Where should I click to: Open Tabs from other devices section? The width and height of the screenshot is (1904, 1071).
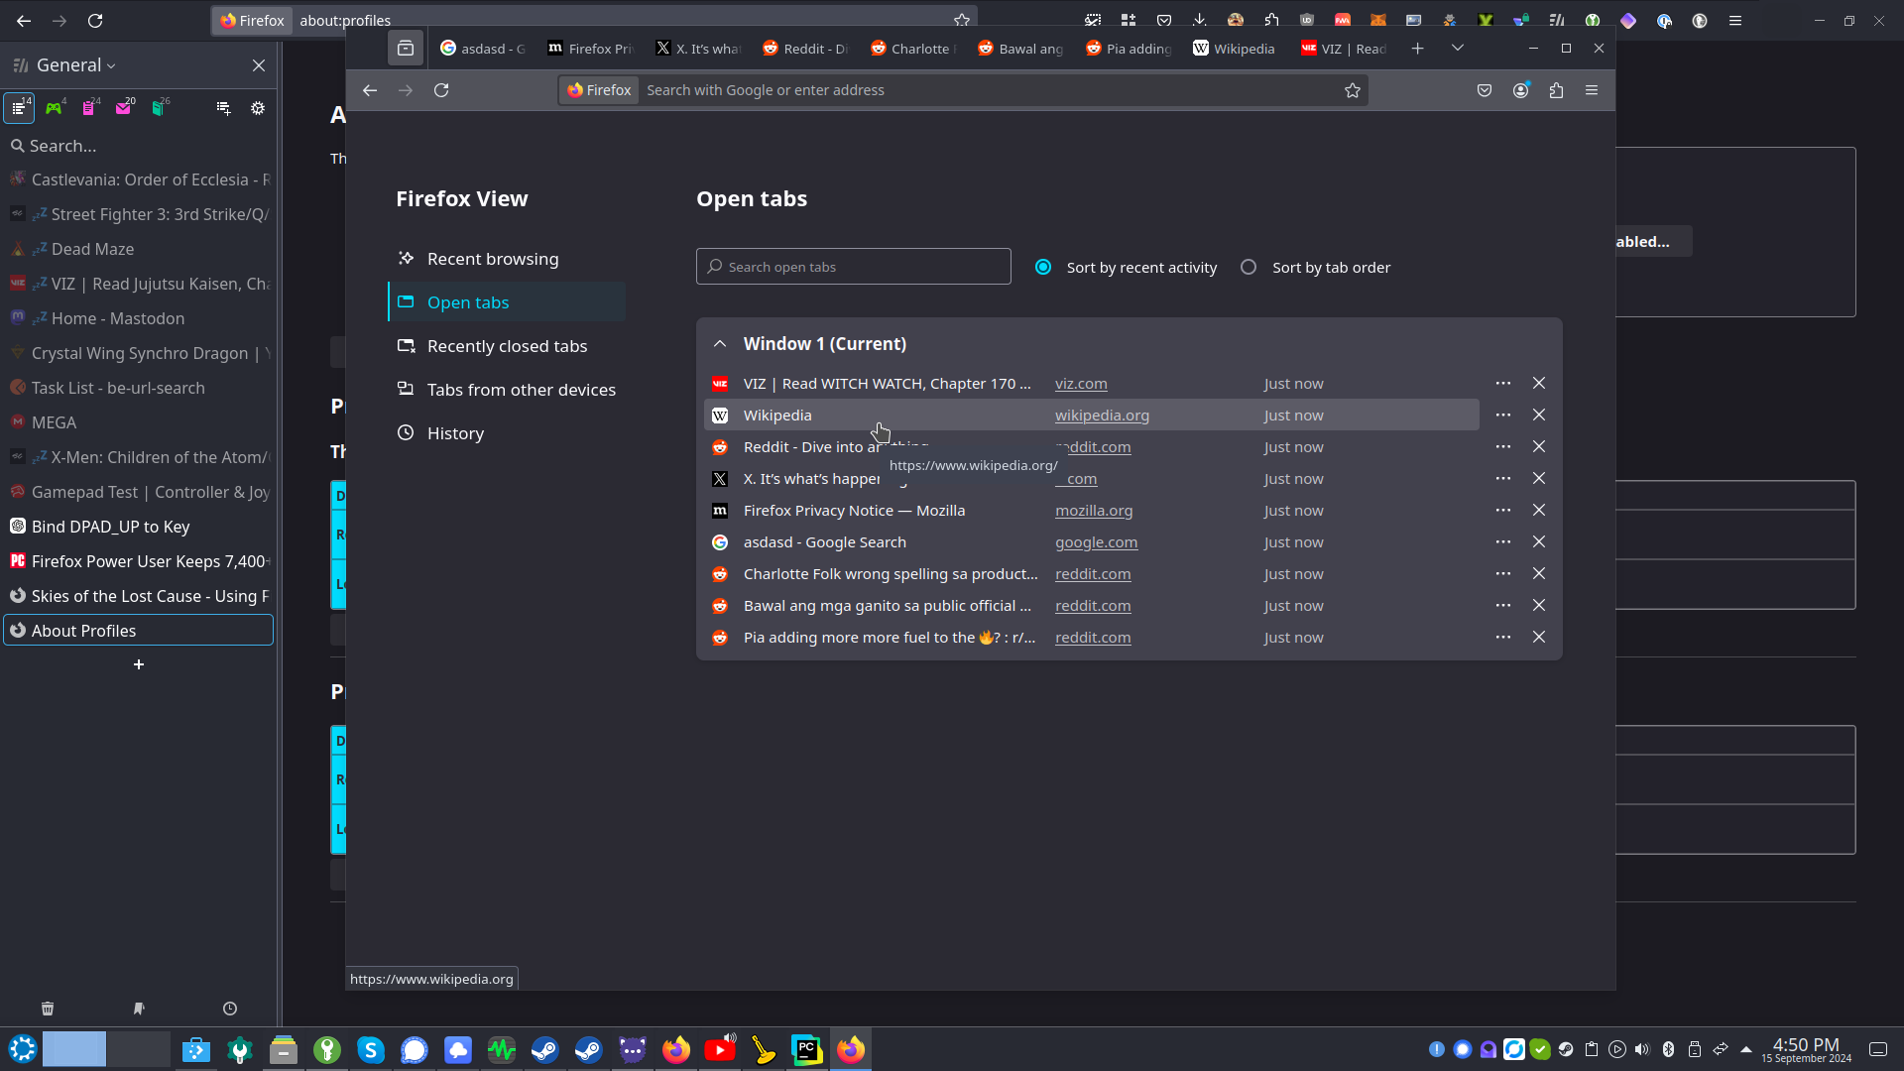[x=507, y=390]
